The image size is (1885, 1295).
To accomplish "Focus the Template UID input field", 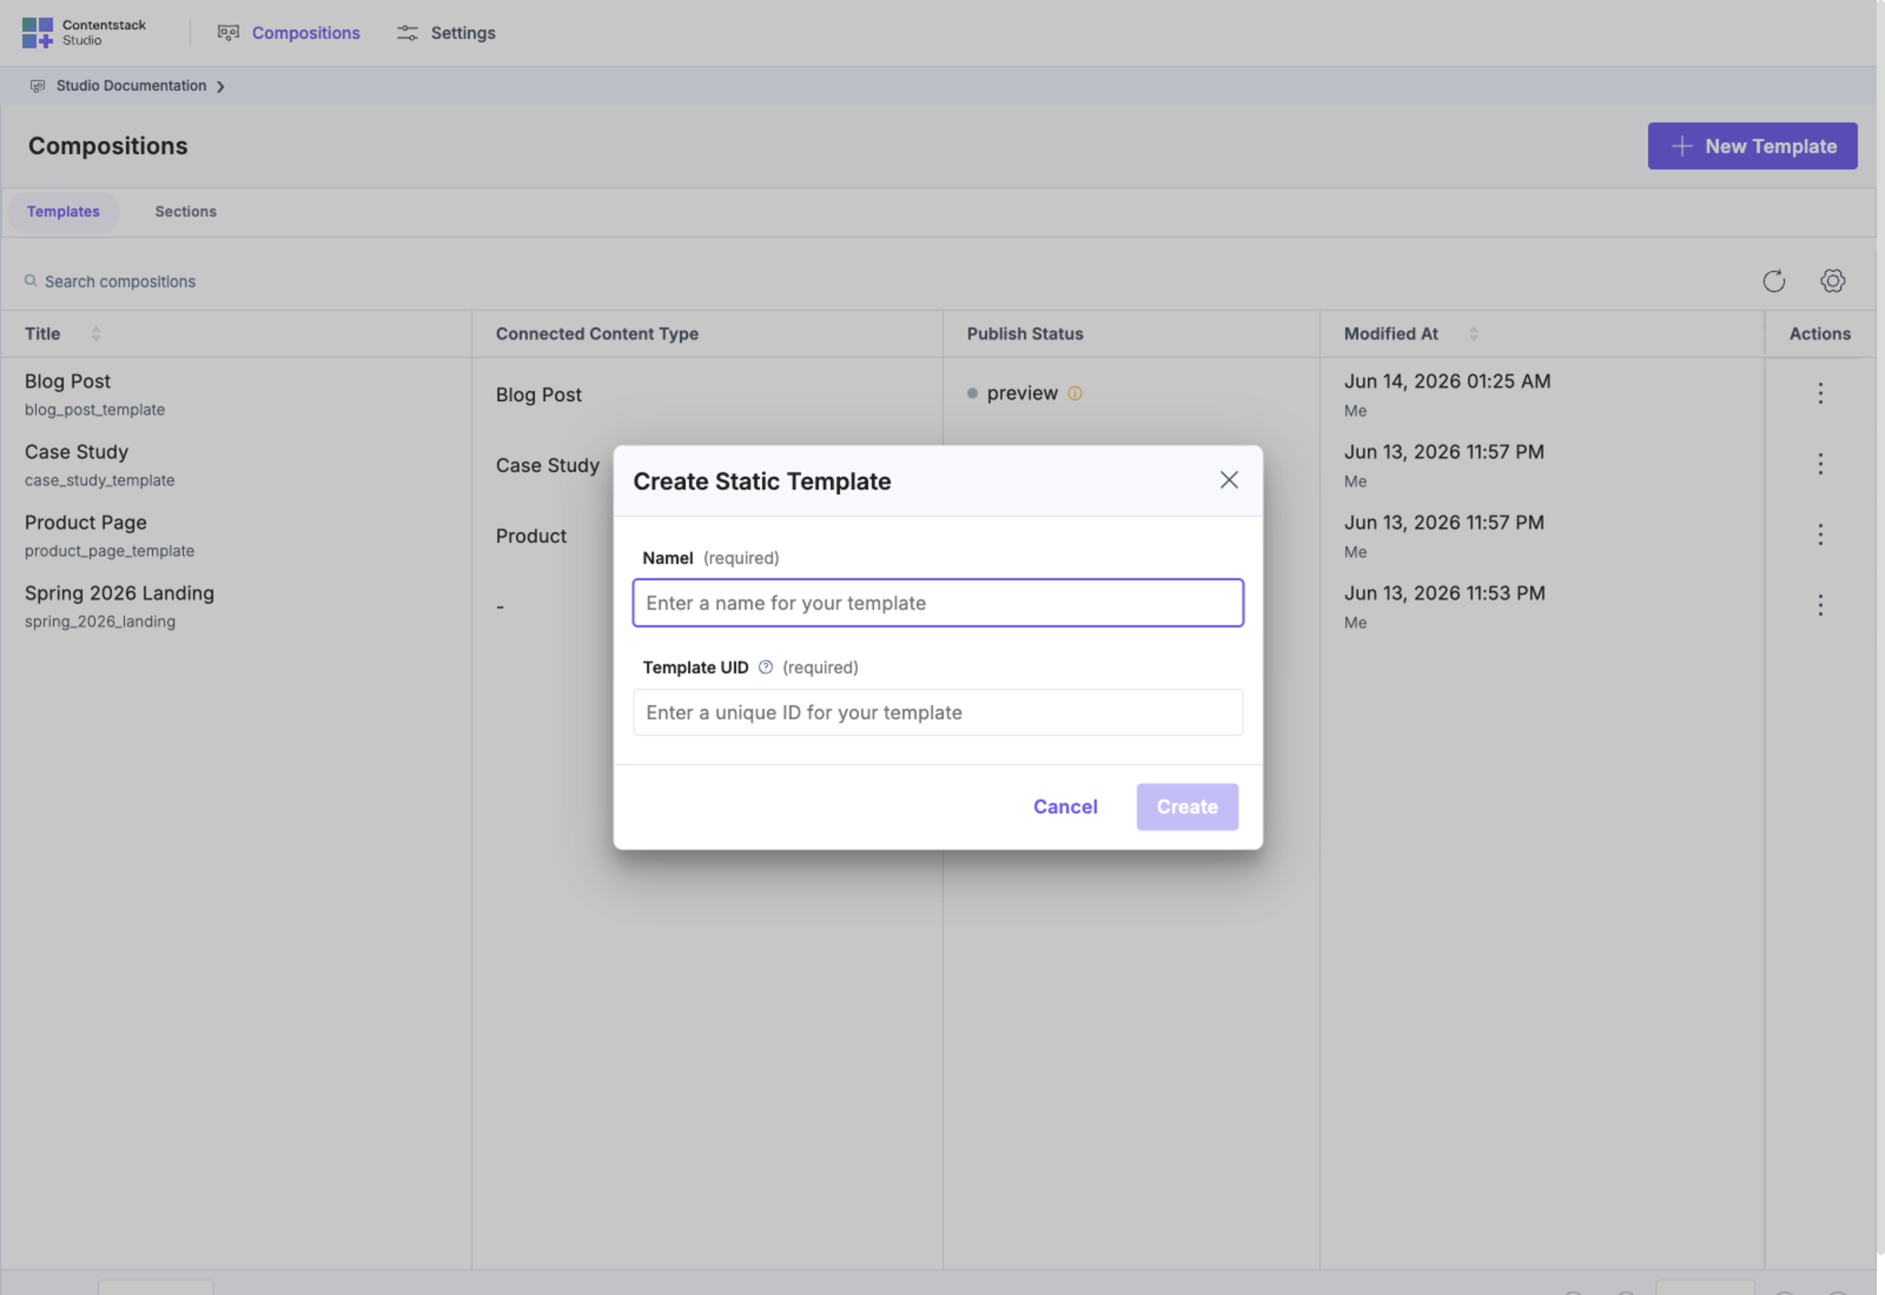I will [x=938, y=712].
